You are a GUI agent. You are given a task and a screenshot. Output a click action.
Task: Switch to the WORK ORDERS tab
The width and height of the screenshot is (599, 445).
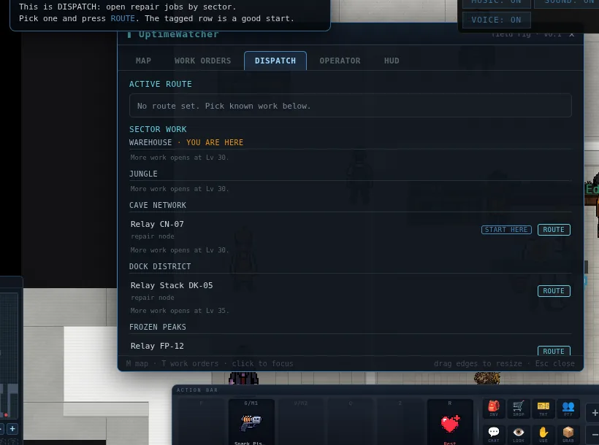click(x=202, y=61)
